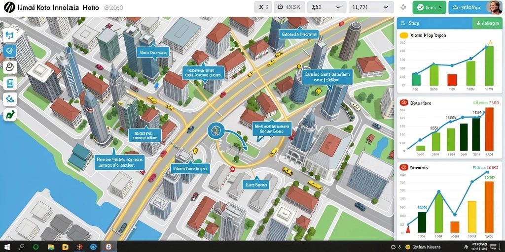Viewport: 505px width, 252px height.
Task: Expand the green Sam button dropdown arrow
Action: pos(440,7)
